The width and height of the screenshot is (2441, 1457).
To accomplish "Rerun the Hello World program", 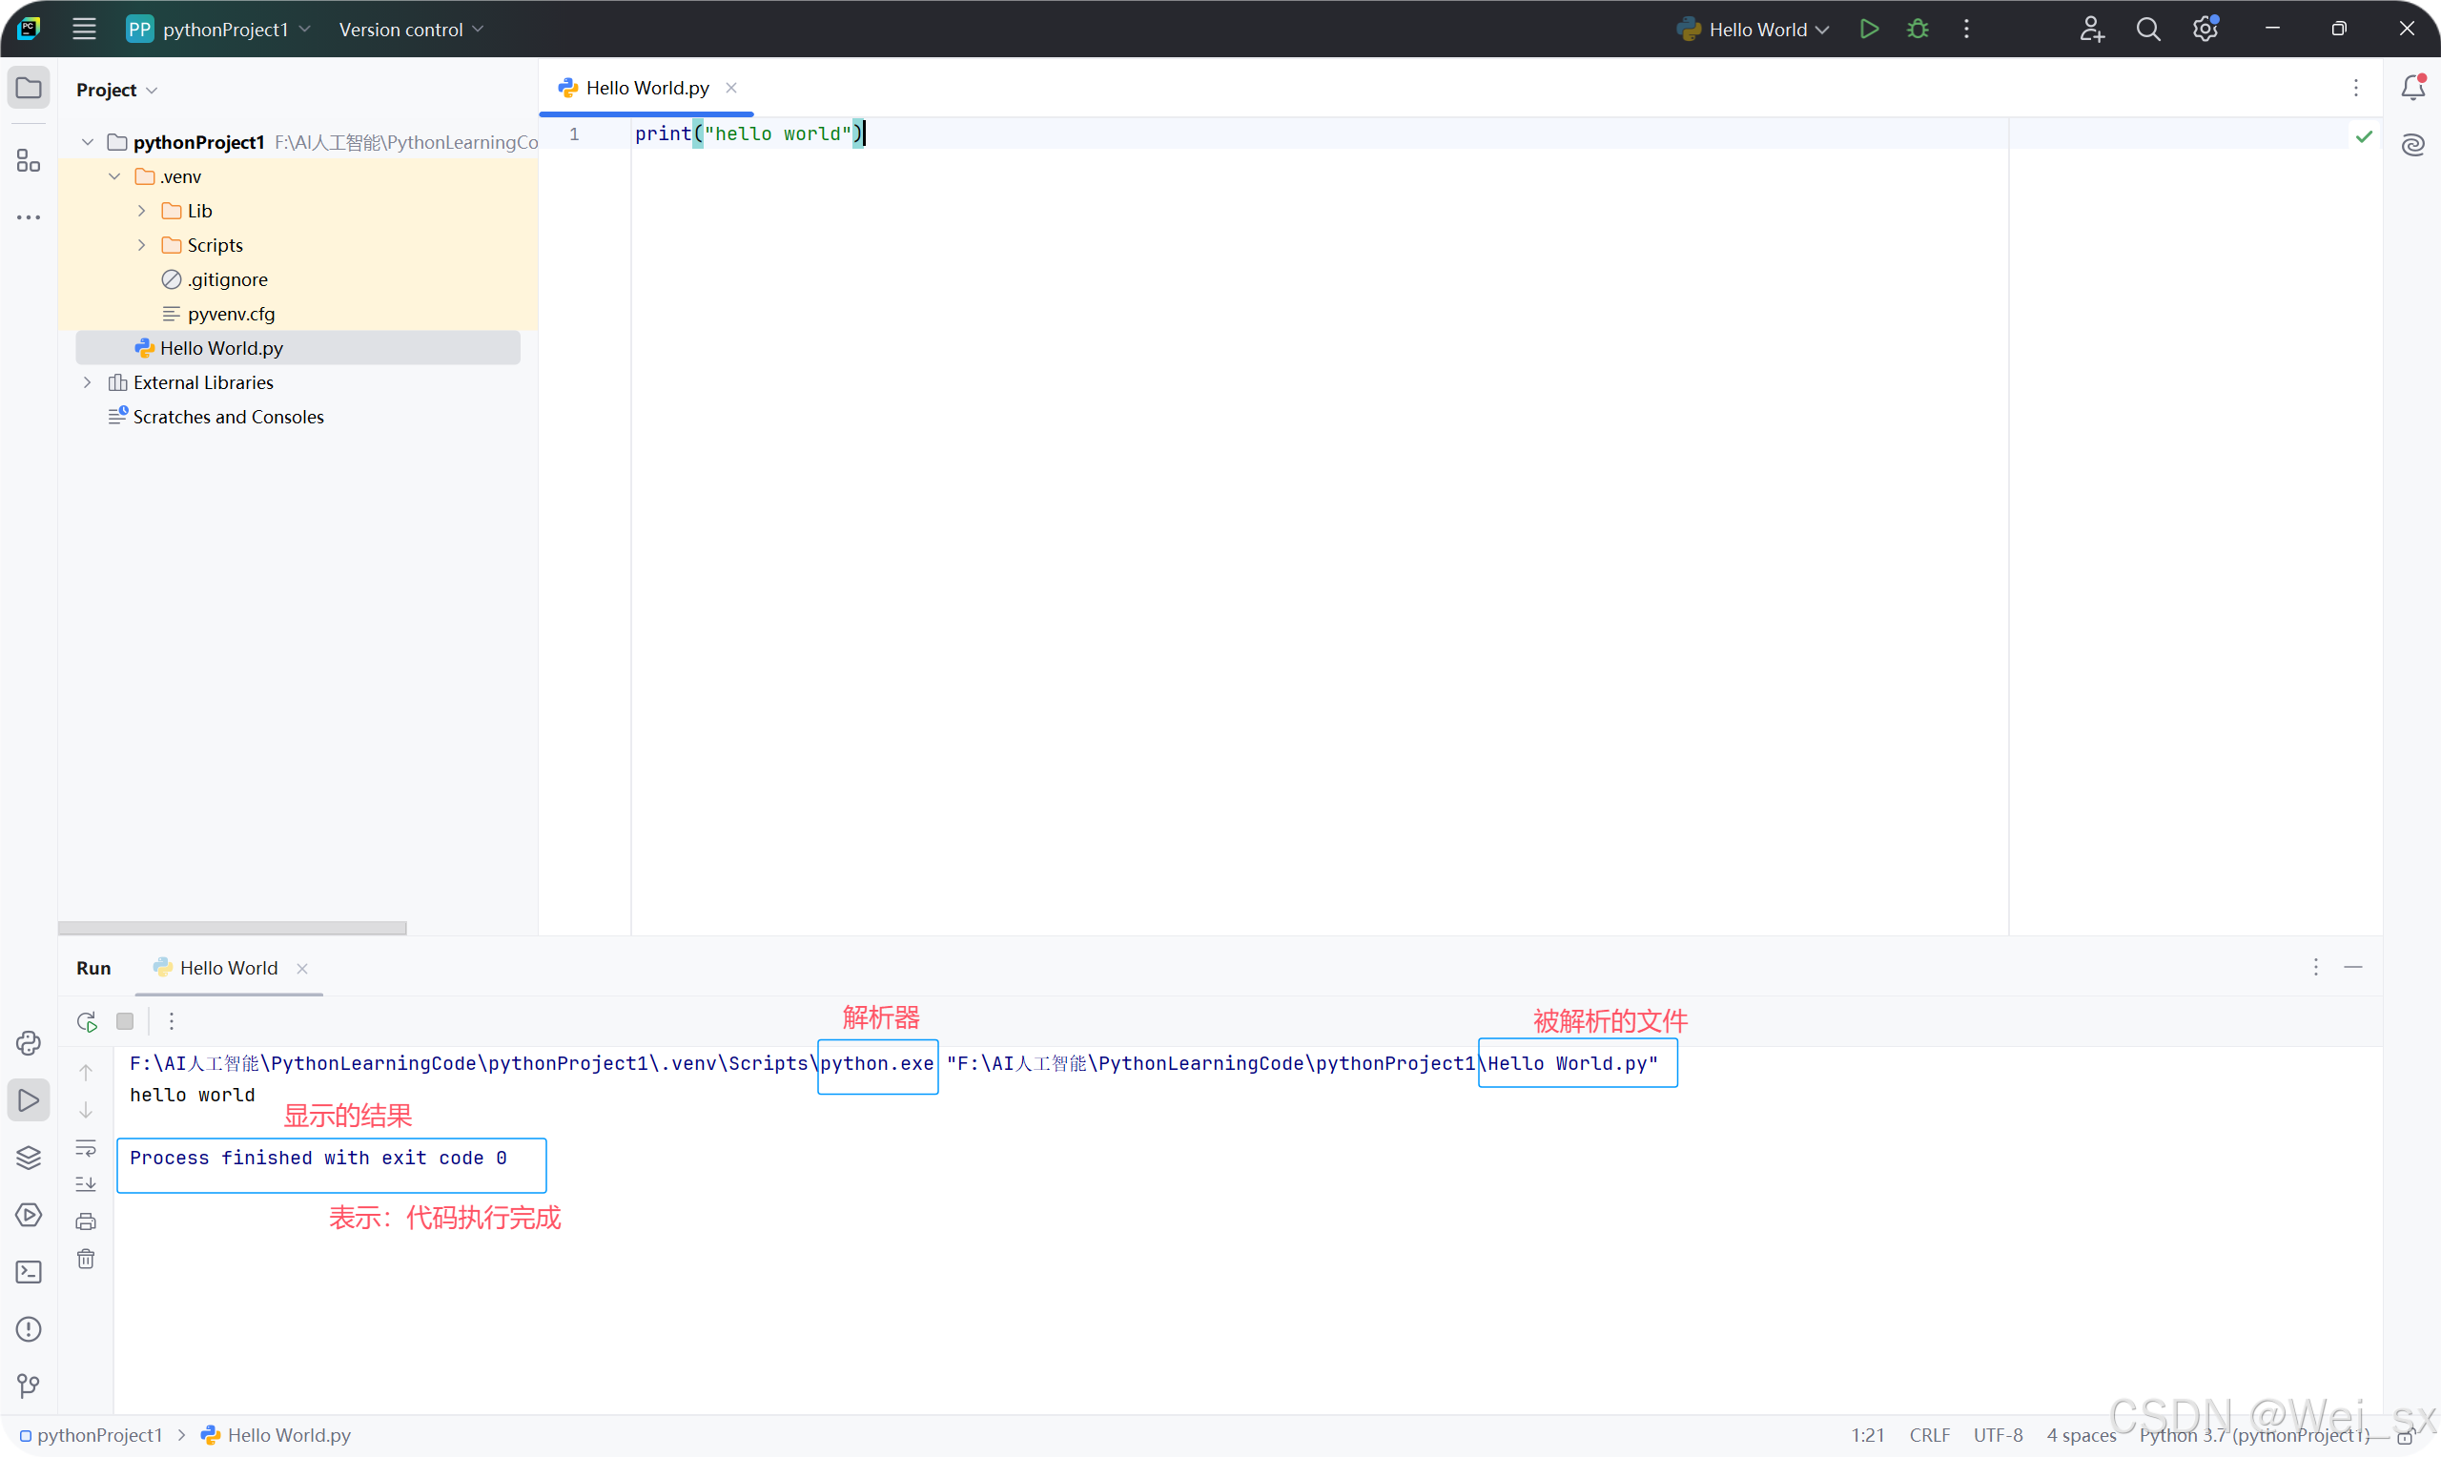I will tap(87, 1021).
